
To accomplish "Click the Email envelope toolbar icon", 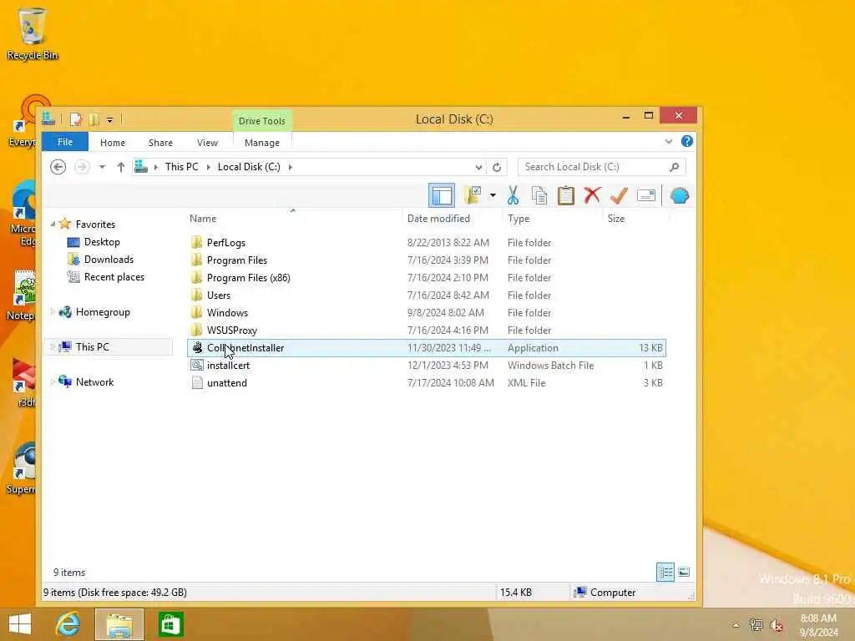I will coord(646,195).
